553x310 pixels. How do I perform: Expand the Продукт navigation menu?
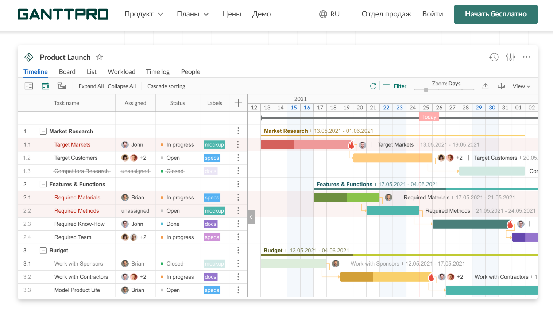[144, 14]
